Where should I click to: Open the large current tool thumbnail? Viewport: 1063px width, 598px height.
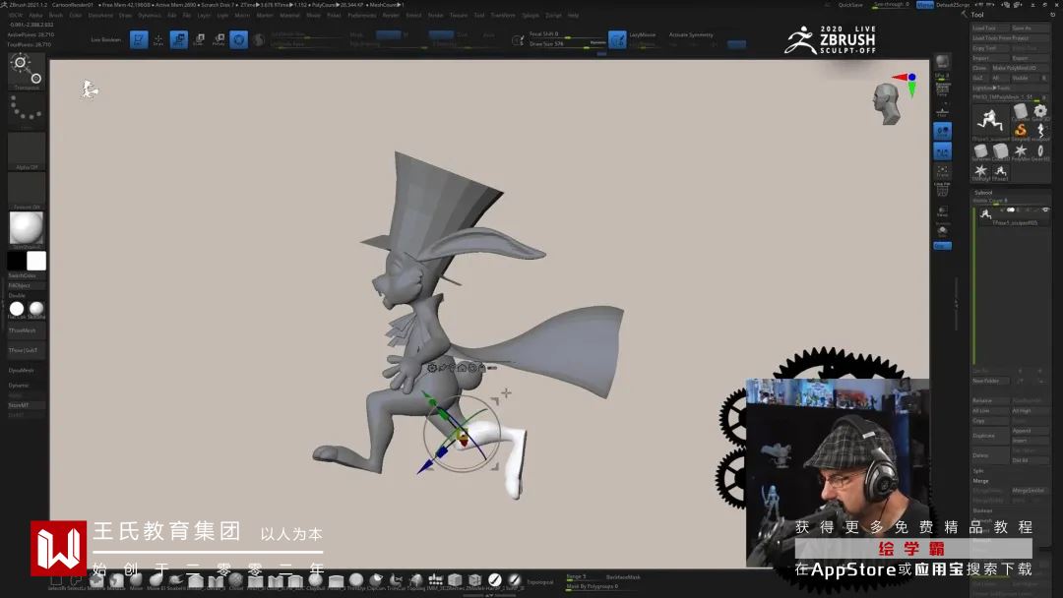pyautogui.click(x=990, y=121)
